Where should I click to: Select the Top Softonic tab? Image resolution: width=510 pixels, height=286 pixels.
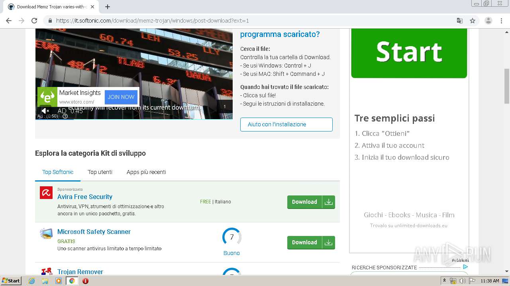tap(58, 172)
